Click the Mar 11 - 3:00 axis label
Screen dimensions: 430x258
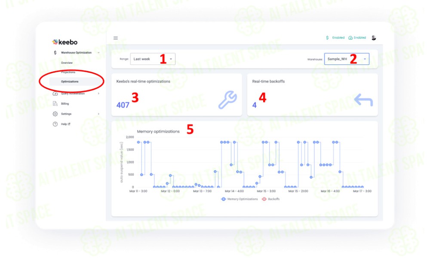point(138,191)
